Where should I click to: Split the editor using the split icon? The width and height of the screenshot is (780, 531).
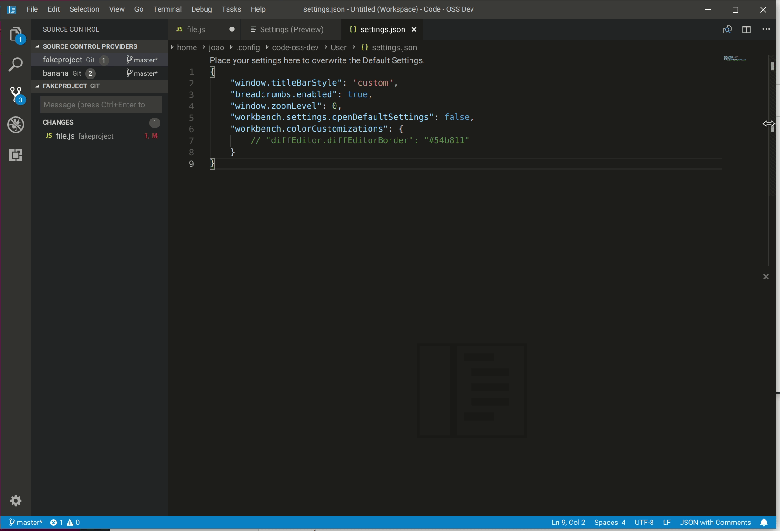pyautogui.click(x=746, y=29)
